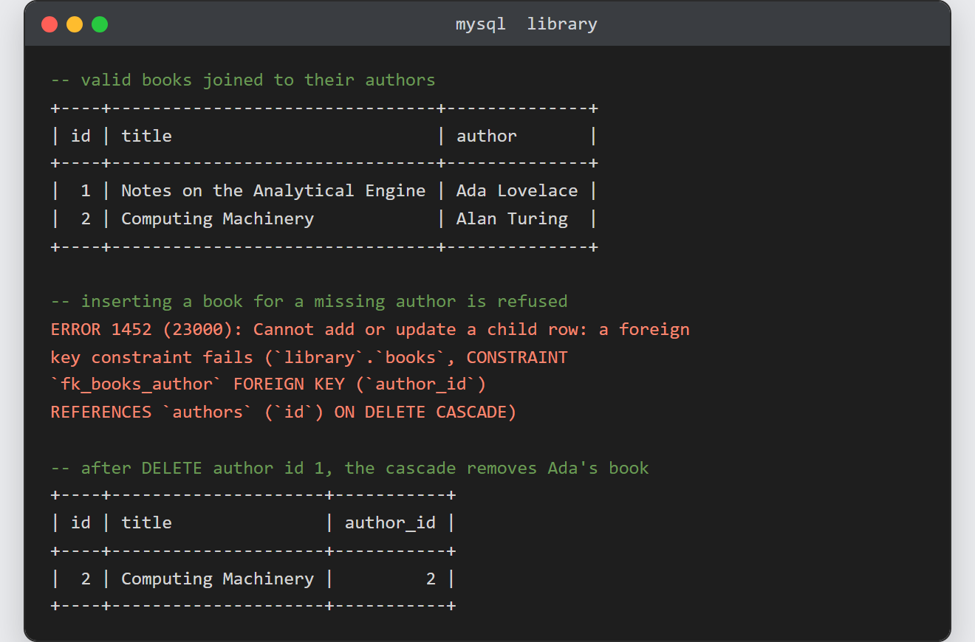Screen dimensions: 975x642
Task: Click the window title 'mysql library'
Action: pos(526,24)
